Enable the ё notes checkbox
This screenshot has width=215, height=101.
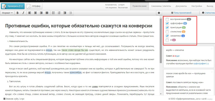click(x=167, y=40)
